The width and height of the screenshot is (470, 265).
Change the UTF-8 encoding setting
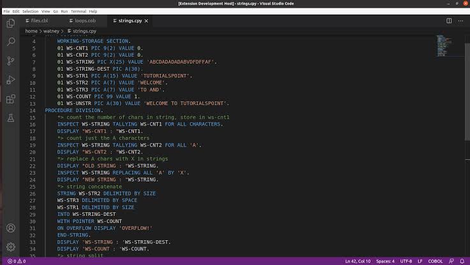coord(406,261)
